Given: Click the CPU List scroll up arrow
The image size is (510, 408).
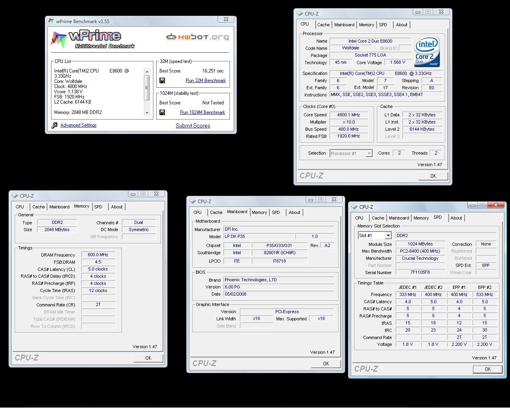Looking at the screenshot, I should (x=147, y=72).
